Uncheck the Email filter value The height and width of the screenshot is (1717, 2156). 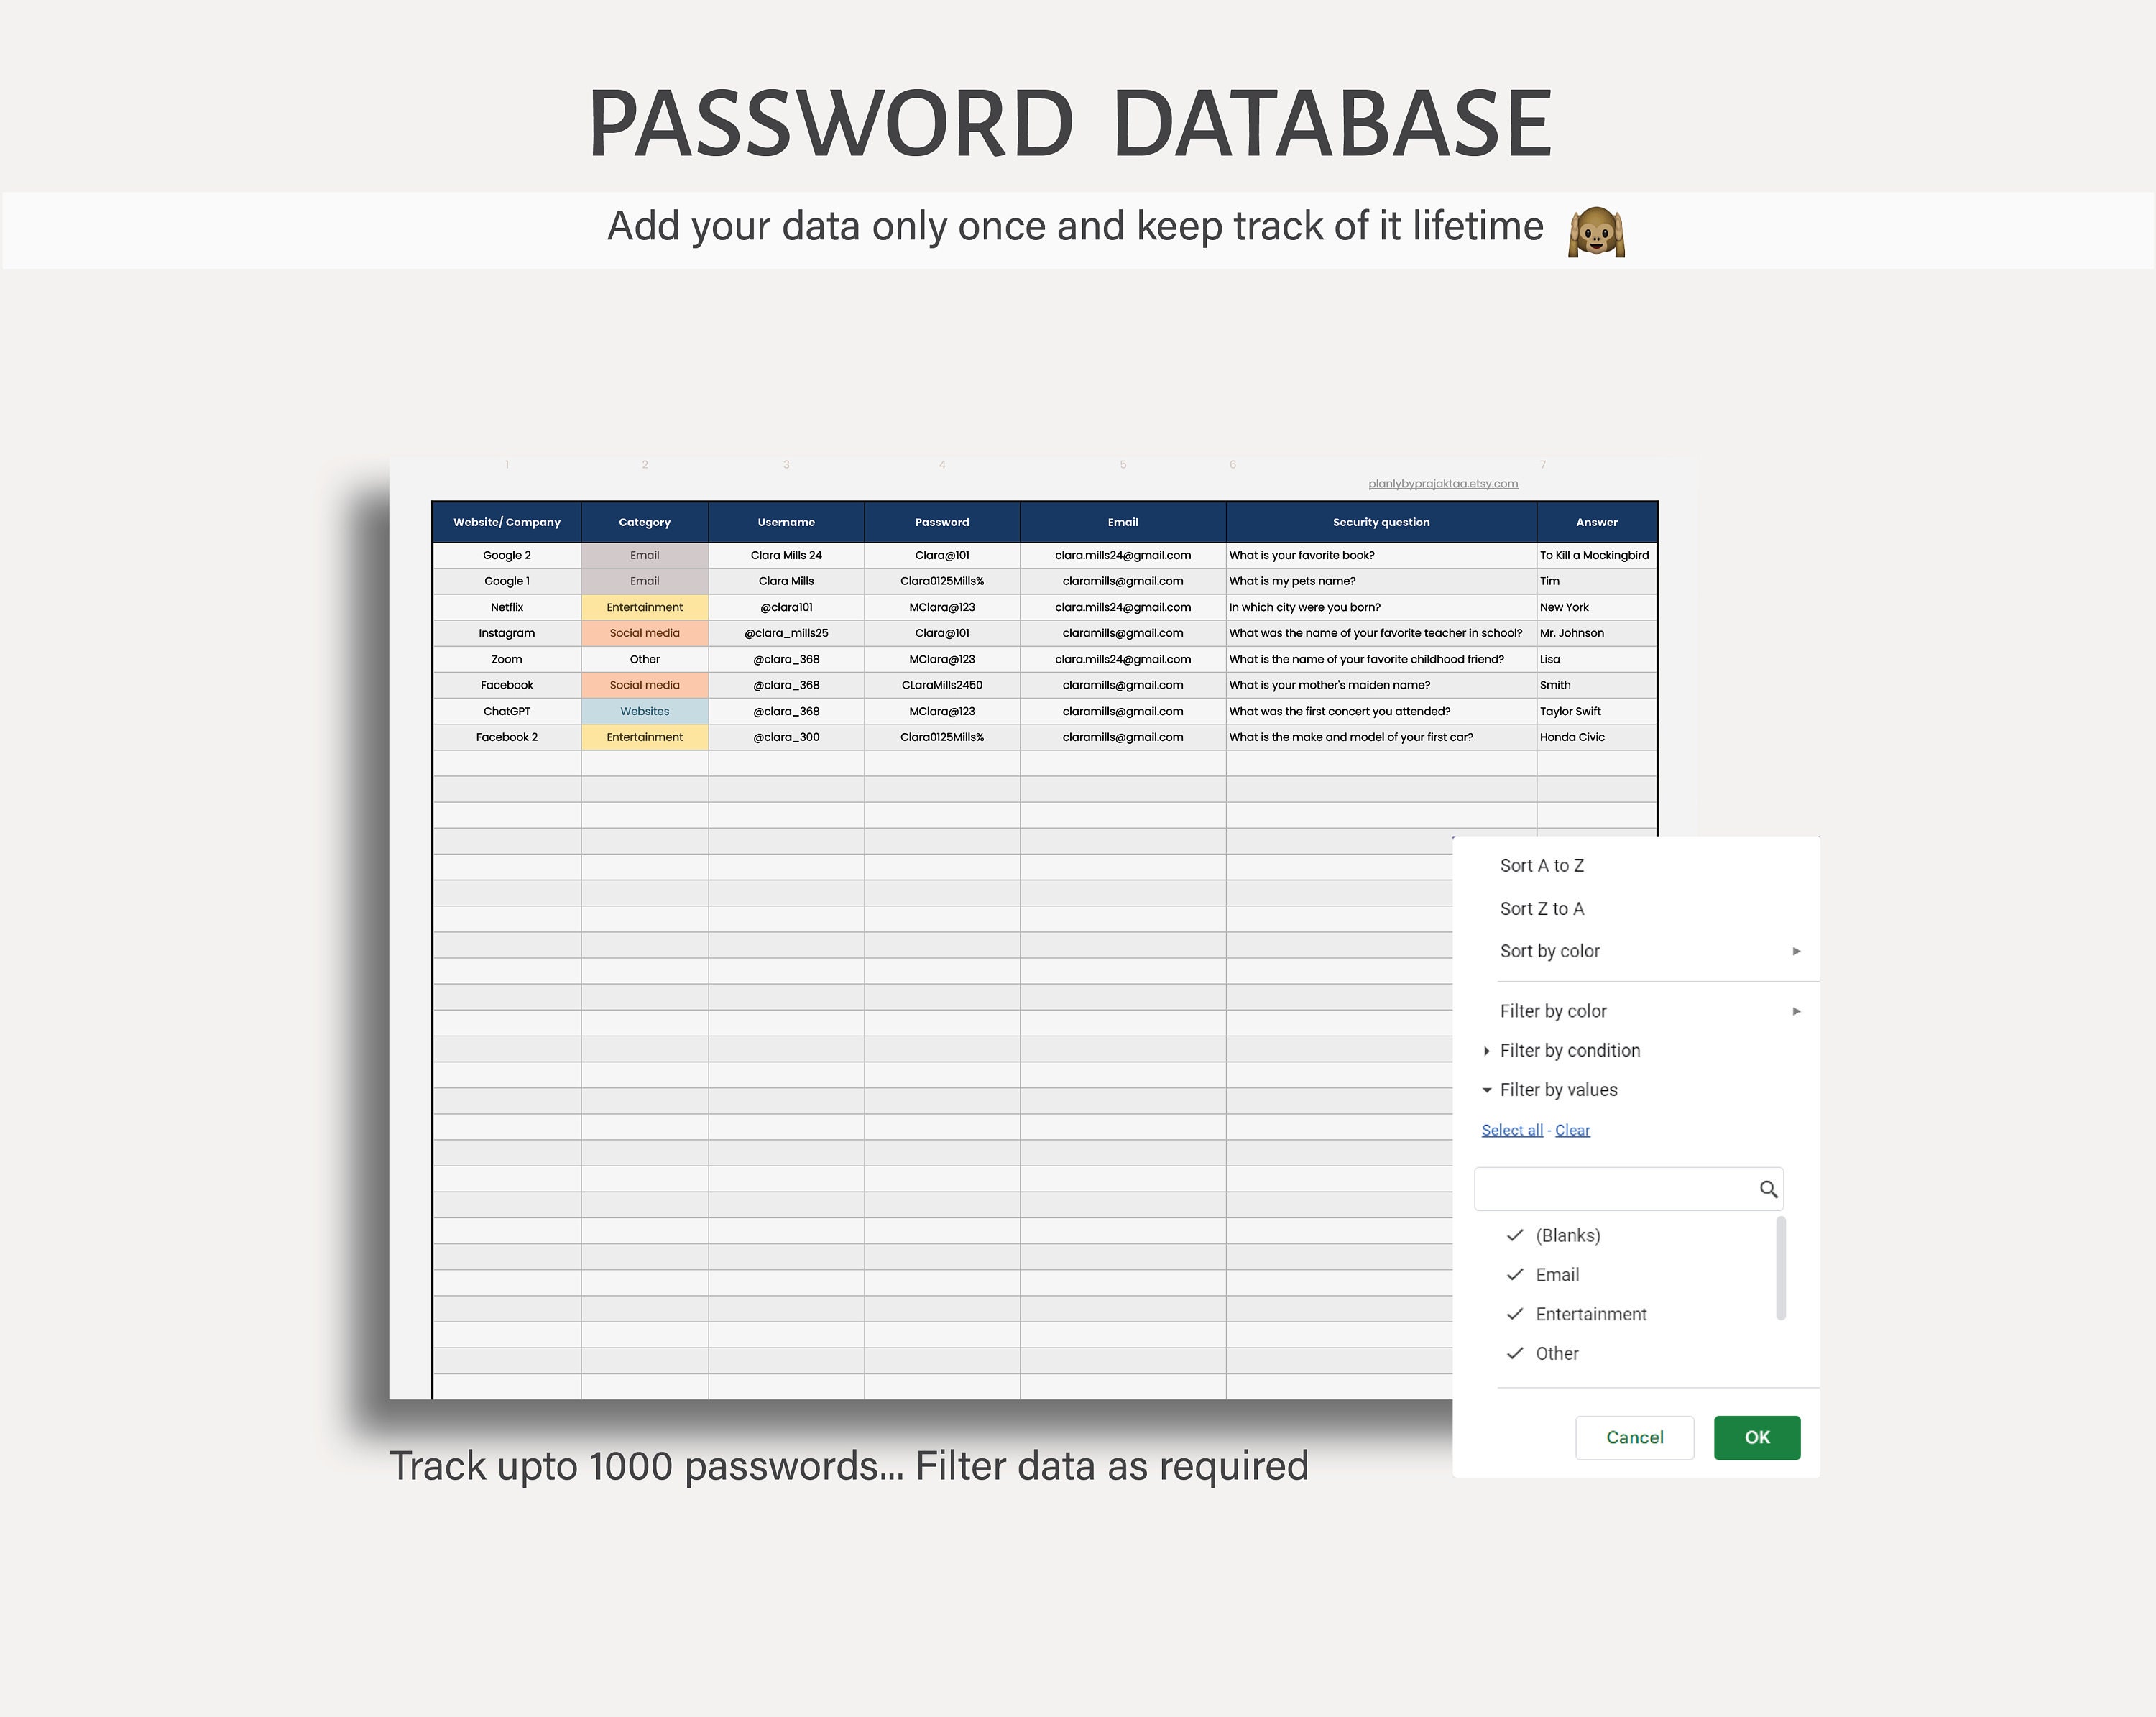tap(1514, 1274)
